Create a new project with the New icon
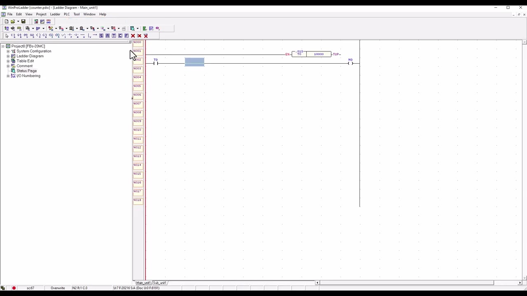Image resolution: width=527 pixels, height=296 pixels. point(6,21)
